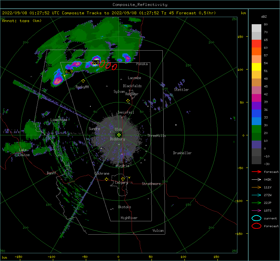Screen dimensions: 280x261
Task: Click the magenta 18TS arrow icon
Action: [256, 211]
